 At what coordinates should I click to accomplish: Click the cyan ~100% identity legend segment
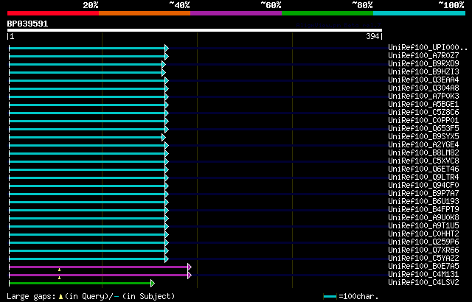[420, 13]
